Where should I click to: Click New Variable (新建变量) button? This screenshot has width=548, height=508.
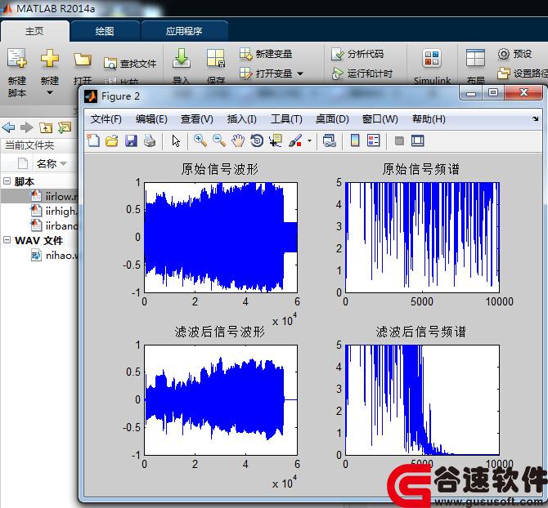pos(266,54)
